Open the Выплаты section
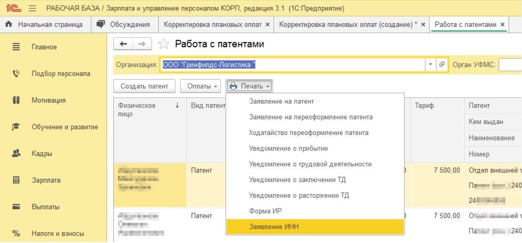Image resolution: width=522 pixels, height=243 pixels. tap(45, 207)
